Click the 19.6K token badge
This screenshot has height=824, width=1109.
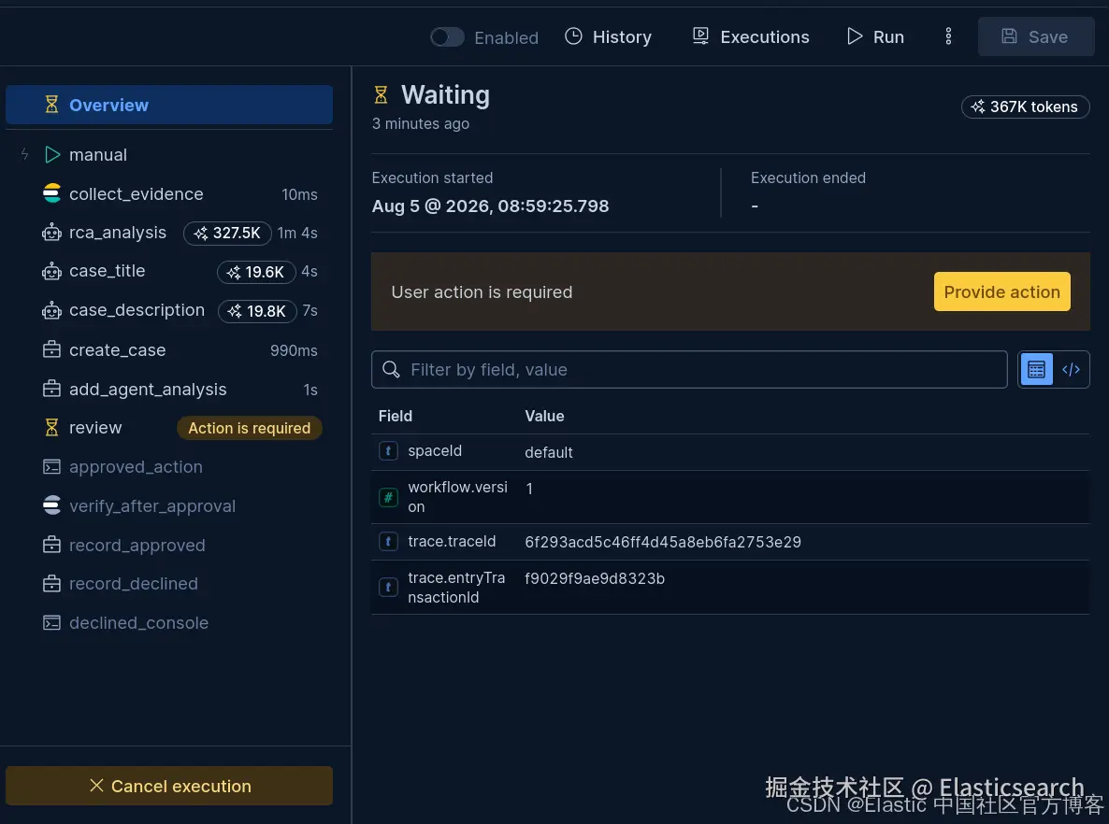(x=256, y=272)
